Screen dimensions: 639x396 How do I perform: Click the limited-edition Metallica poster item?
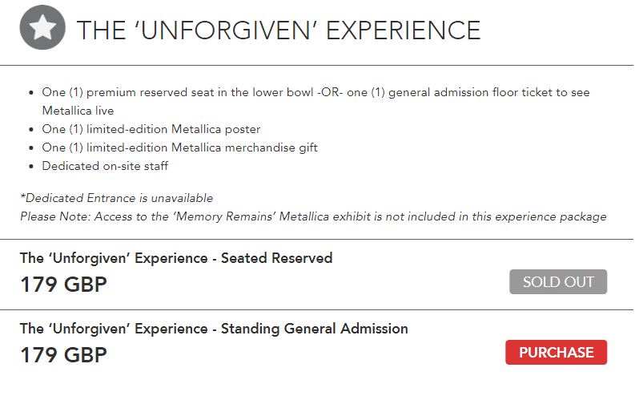151,129
